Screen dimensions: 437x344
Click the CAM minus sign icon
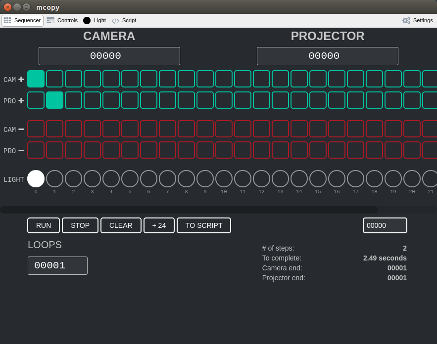21,129
